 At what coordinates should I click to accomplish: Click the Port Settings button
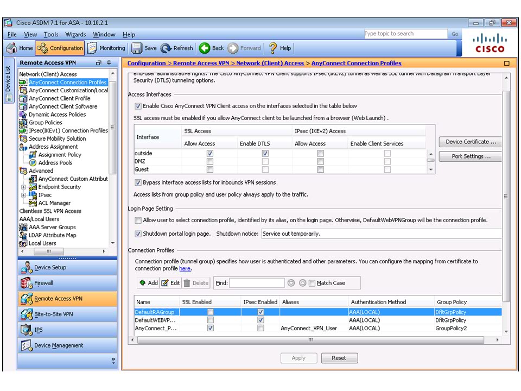(x=471, y=156)
